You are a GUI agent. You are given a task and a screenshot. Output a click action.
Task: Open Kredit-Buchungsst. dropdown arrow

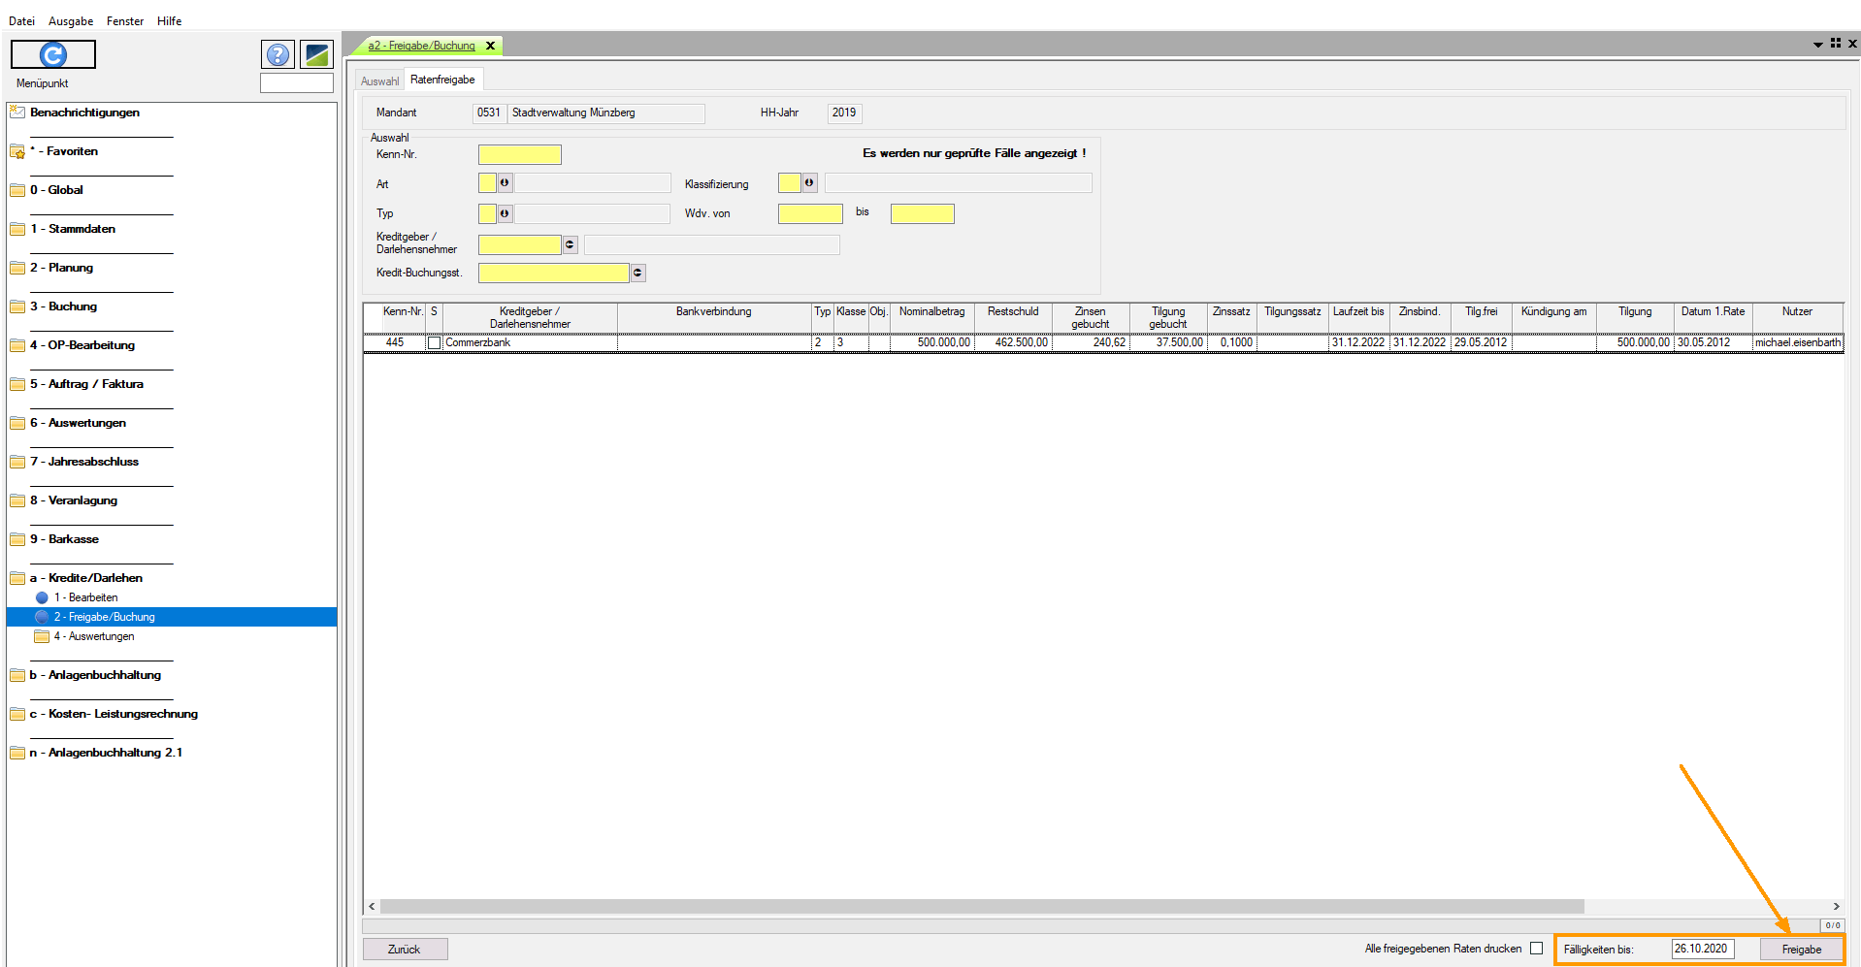click(x=637, y=274)
